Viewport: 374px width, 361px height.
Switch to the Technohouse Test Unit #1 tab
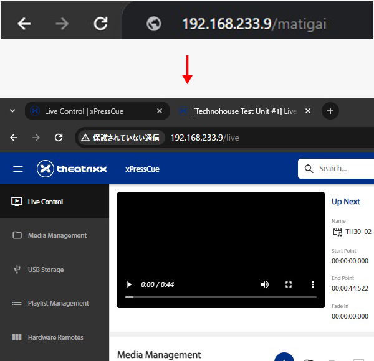[x=244, y=111]
